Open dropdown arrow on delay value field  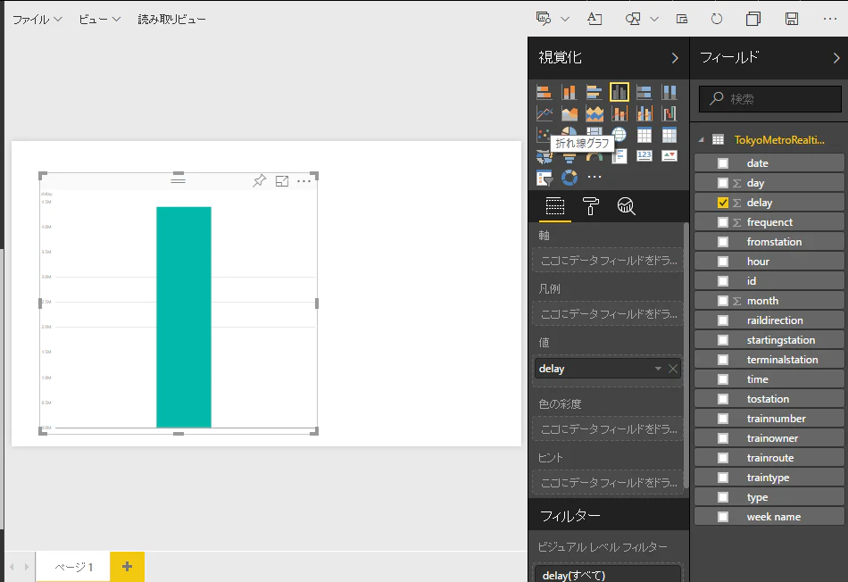pyautogui.click(x=658, y=369)
